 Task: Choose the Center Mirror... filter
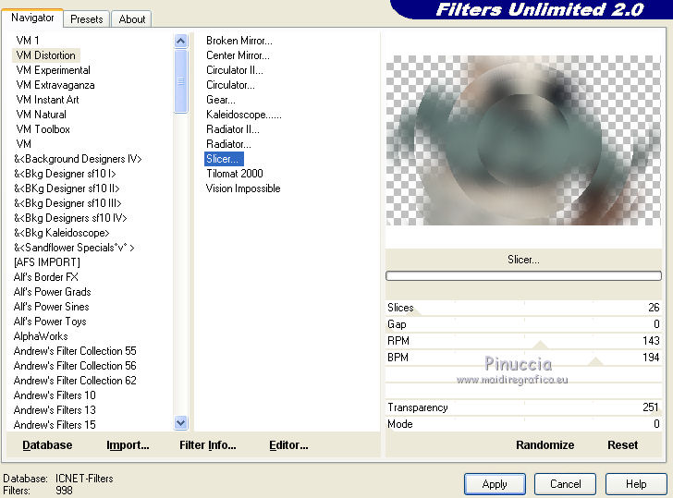[x=238, y=55]
